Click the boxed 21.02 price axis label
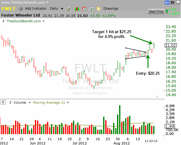Viewport: 181px width, 145px height. [x=171, y=45]
